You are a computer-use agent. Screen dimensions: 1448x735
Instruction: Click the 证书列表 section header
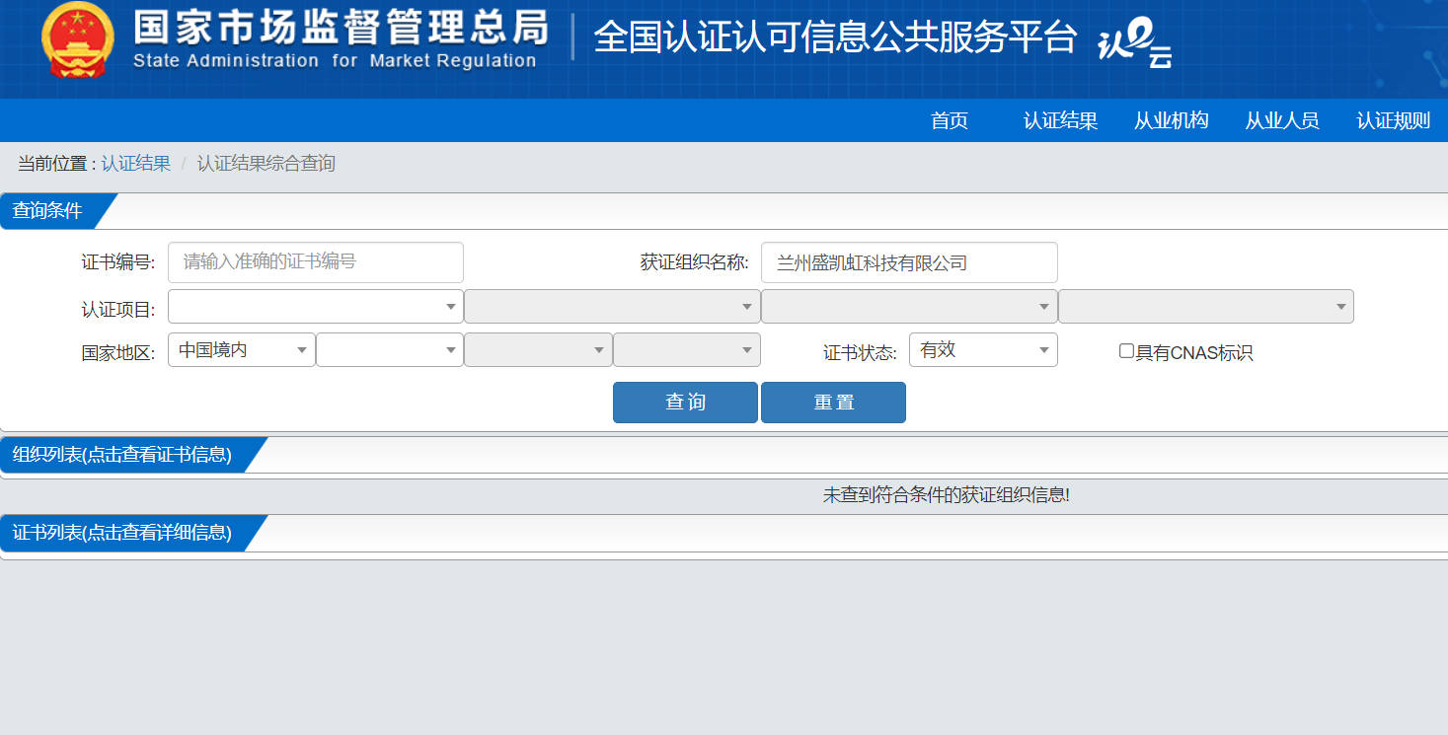122,533
